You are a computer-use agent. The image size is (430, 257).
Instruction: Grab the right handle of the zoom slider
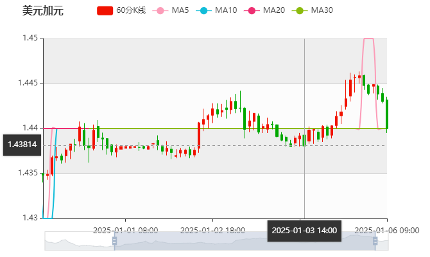click(375, 241)
